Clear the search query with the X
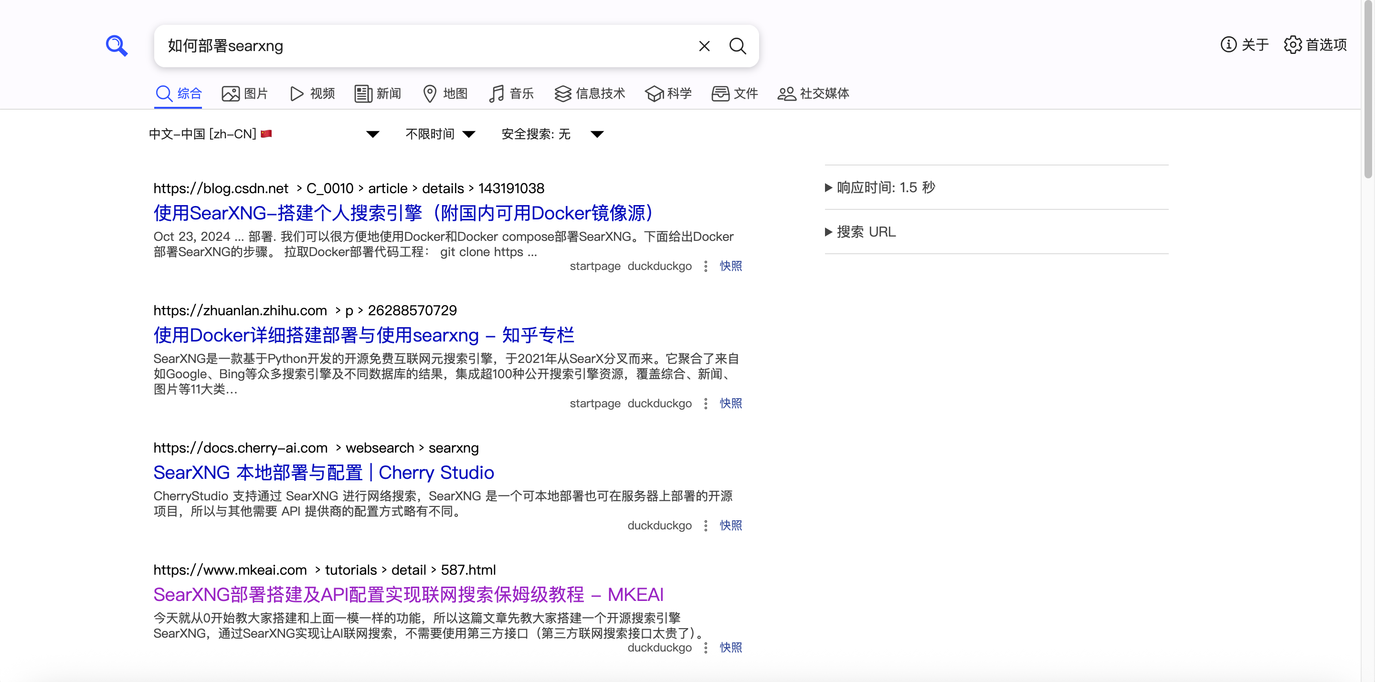1375x682 pixels. tap(705, 46)
